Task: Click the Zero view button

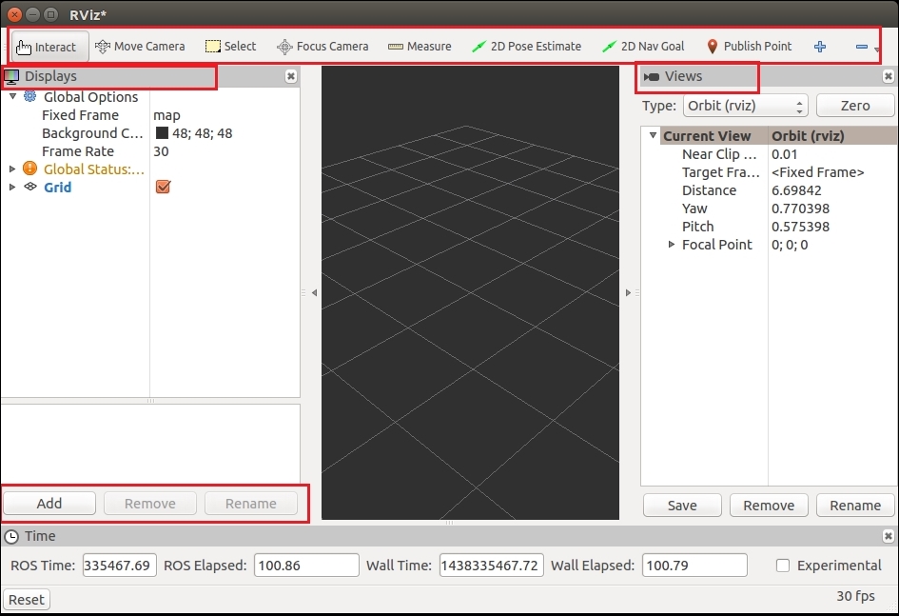Action: click(x=855, y=106)
